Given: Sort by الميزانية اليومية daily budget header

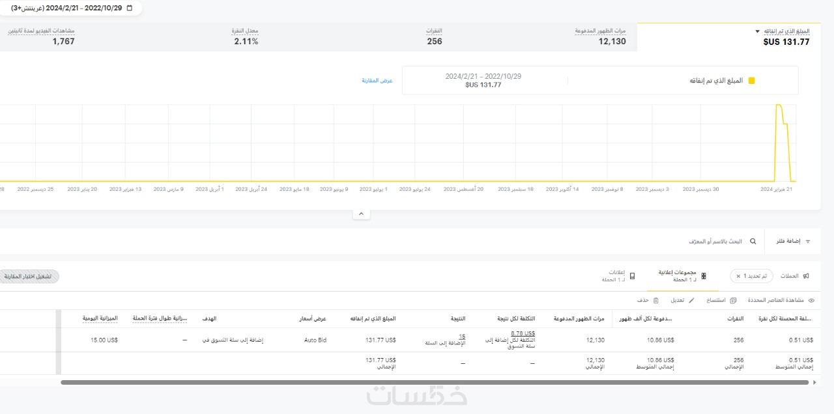Looking at the screenshot, I should pyautogui.click(x=100, y=318).
